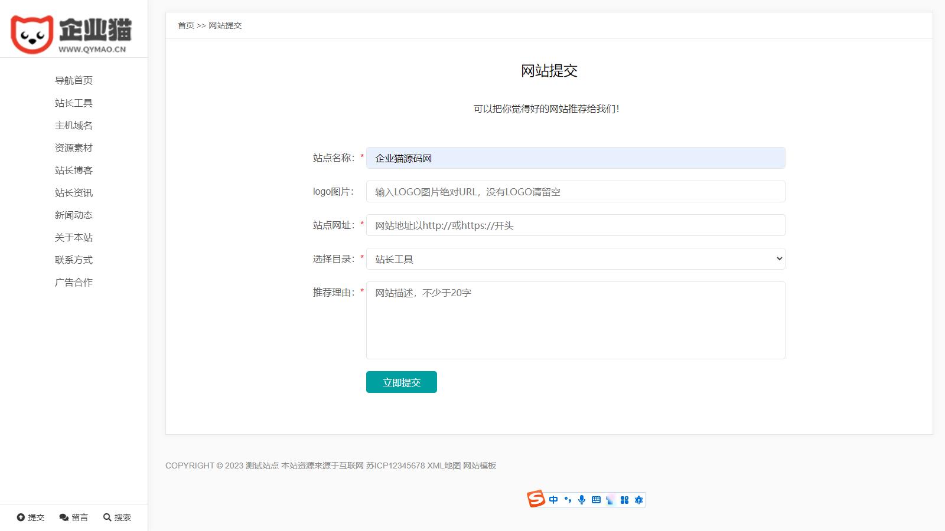Toggle Chinese/English mode in Sogou toolbar
The height and width of the screenshot is (531, 945).
pos(553,500)
